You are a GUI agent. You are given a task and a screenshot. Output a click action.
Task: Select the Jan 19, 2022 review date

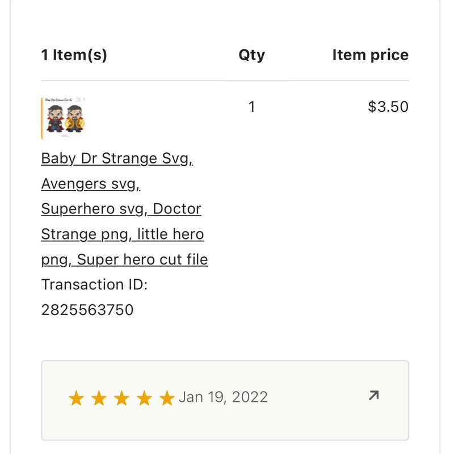pos(224,397)
